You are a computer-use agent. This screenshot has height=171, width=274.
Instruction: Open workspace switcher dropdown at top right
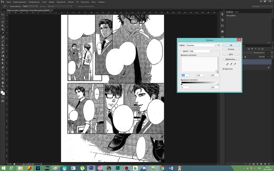(x=262, y=6)
